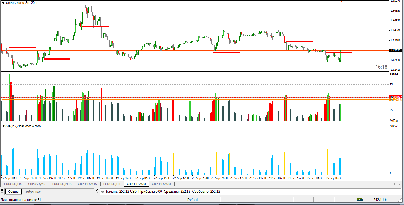Click the '17 Sep 2014' time axis label

[9, 178]
